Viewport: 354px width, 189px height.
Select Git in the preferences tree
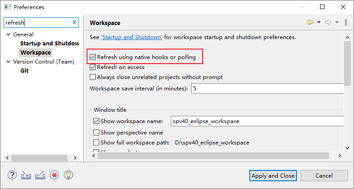pyautogui.click(x=24, y=71)
